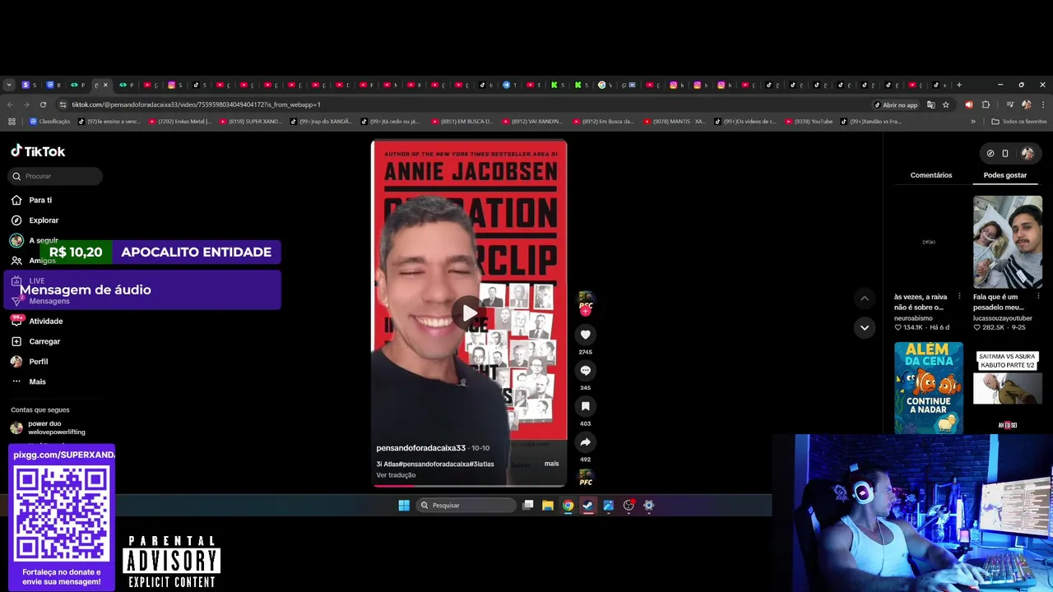This screenshot has width=1053, height=592.
Task: Click the red speaker extension icon
Action: click(968, 104)
